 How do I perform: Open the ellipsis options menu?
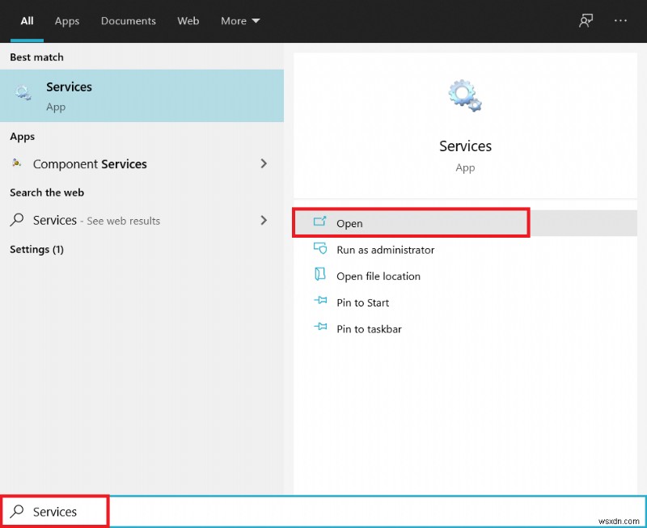(x=620, y=20)
